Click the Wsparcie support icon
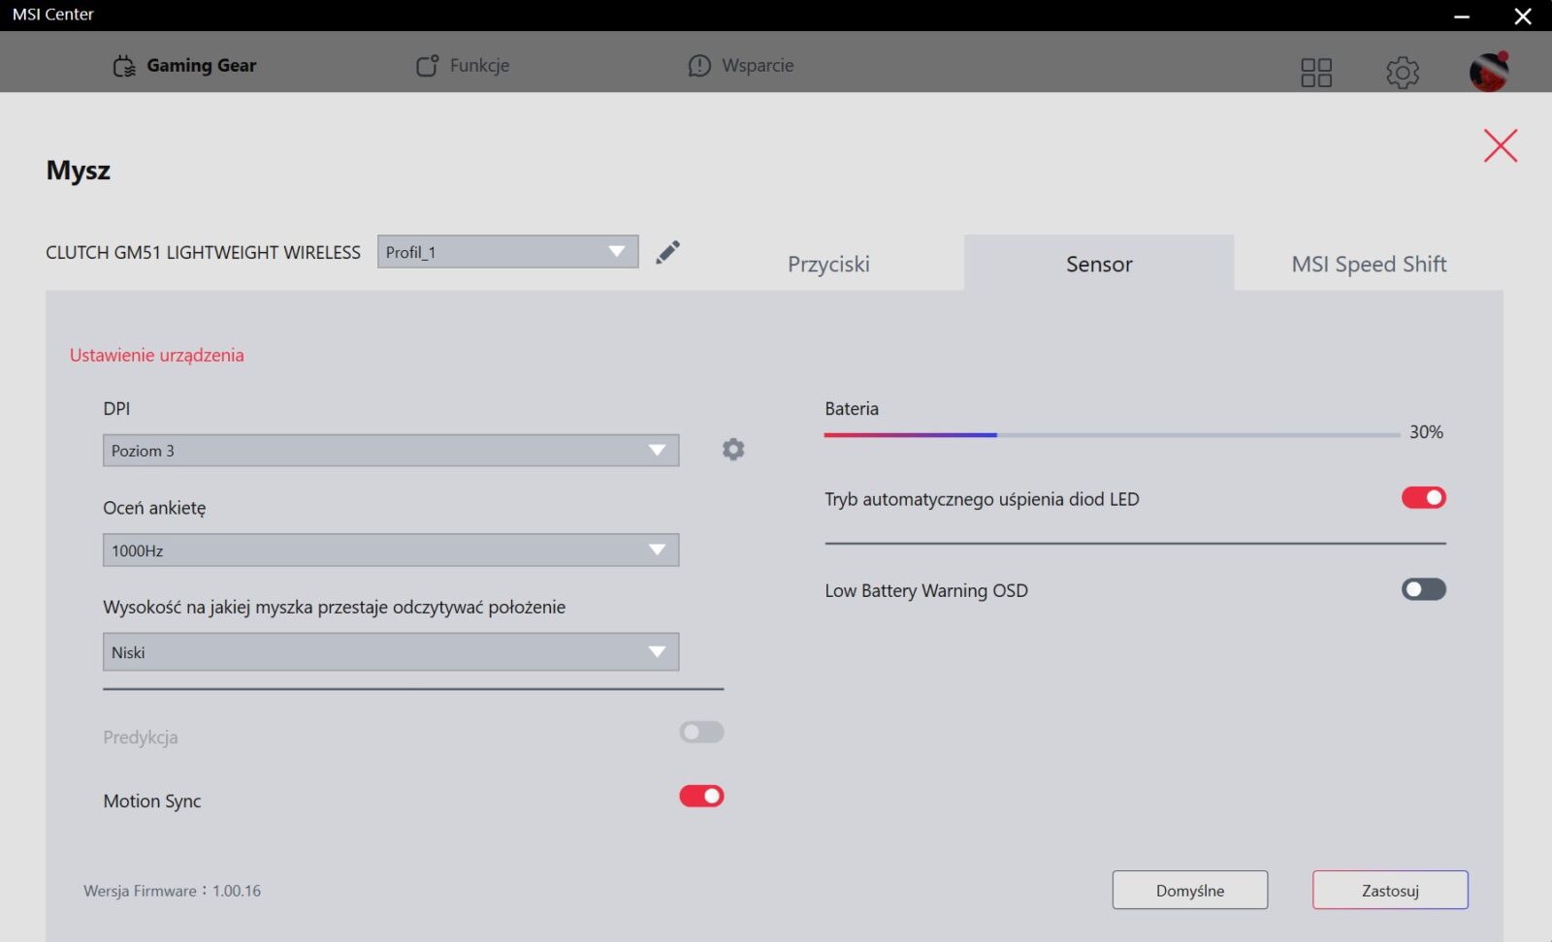Screen dimensions: 1552x942 (x=699, y=66)
